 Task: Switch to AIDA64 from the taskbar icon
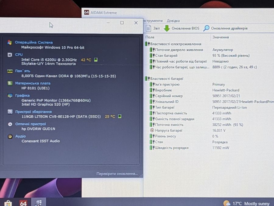[x=23, y=203]
